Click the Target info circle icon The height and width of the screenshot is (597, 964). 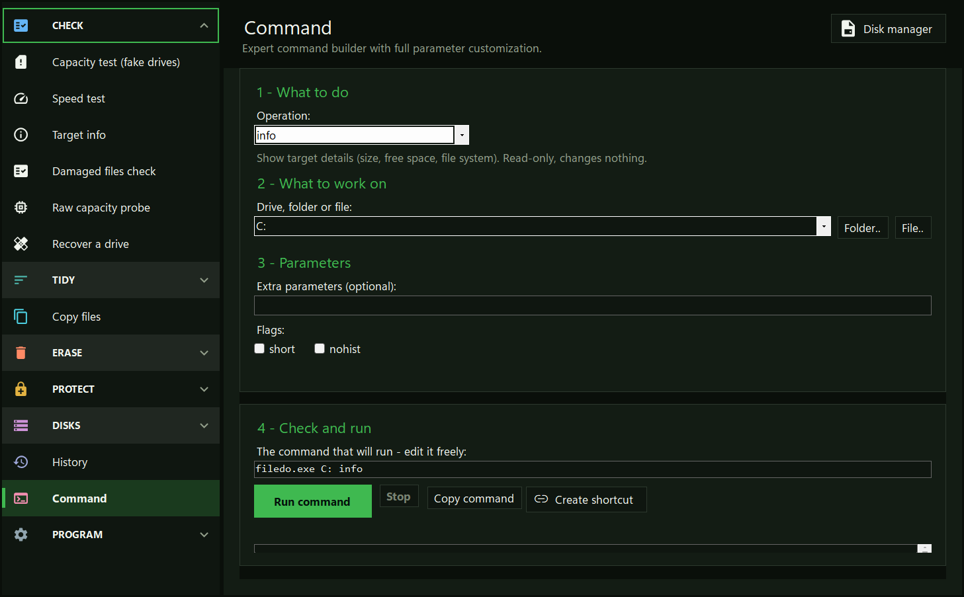point(21,135)
